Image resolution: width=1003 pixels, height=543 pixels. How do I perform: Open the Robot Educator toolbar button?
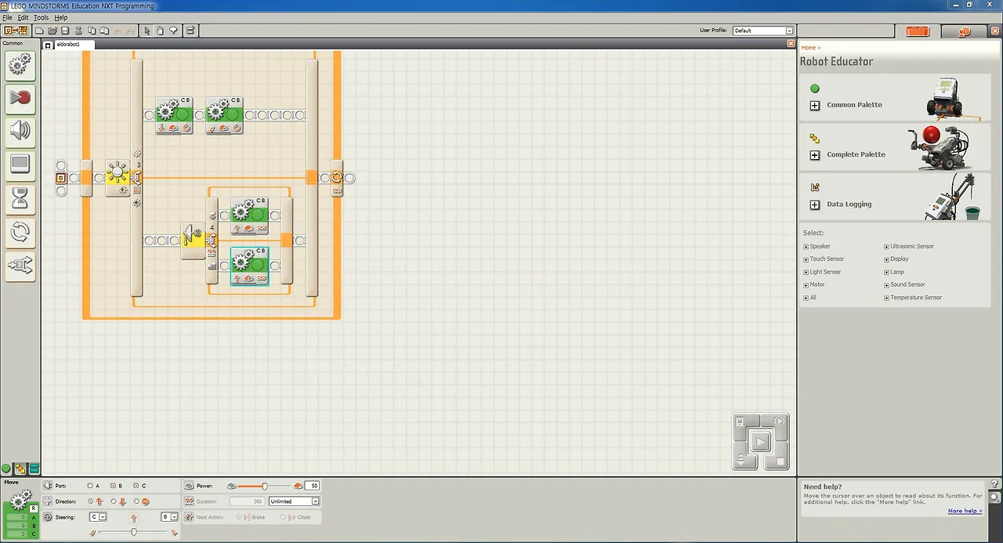click(16, 31)
